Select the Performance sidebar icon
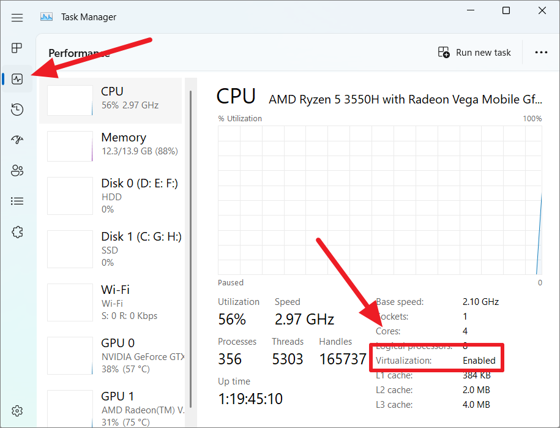 pos(17,78)
